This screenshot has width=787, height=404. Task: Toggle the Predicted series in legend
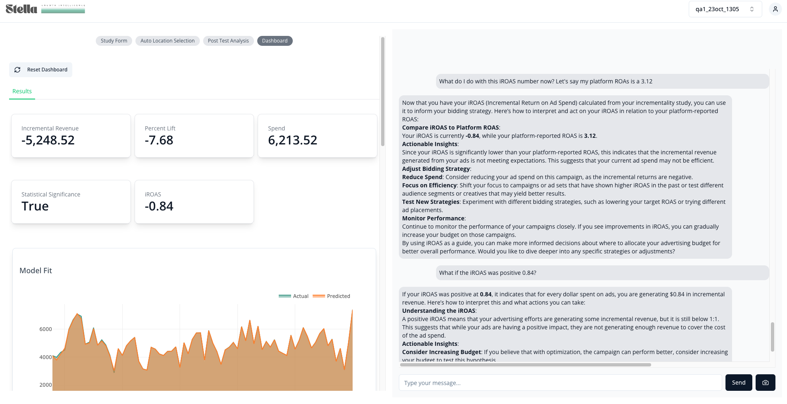point(332,296)
